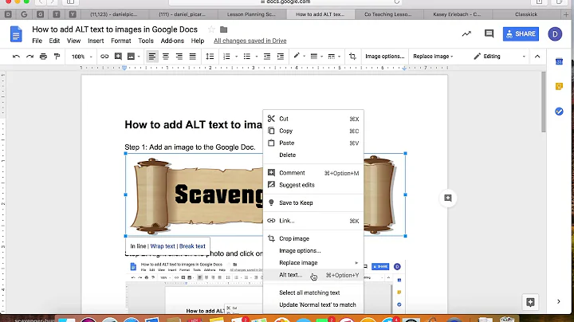The width and height of the screenshot is (574, 322).
Task: Expand insert image dropdown arrow
Action: [139, 57]
